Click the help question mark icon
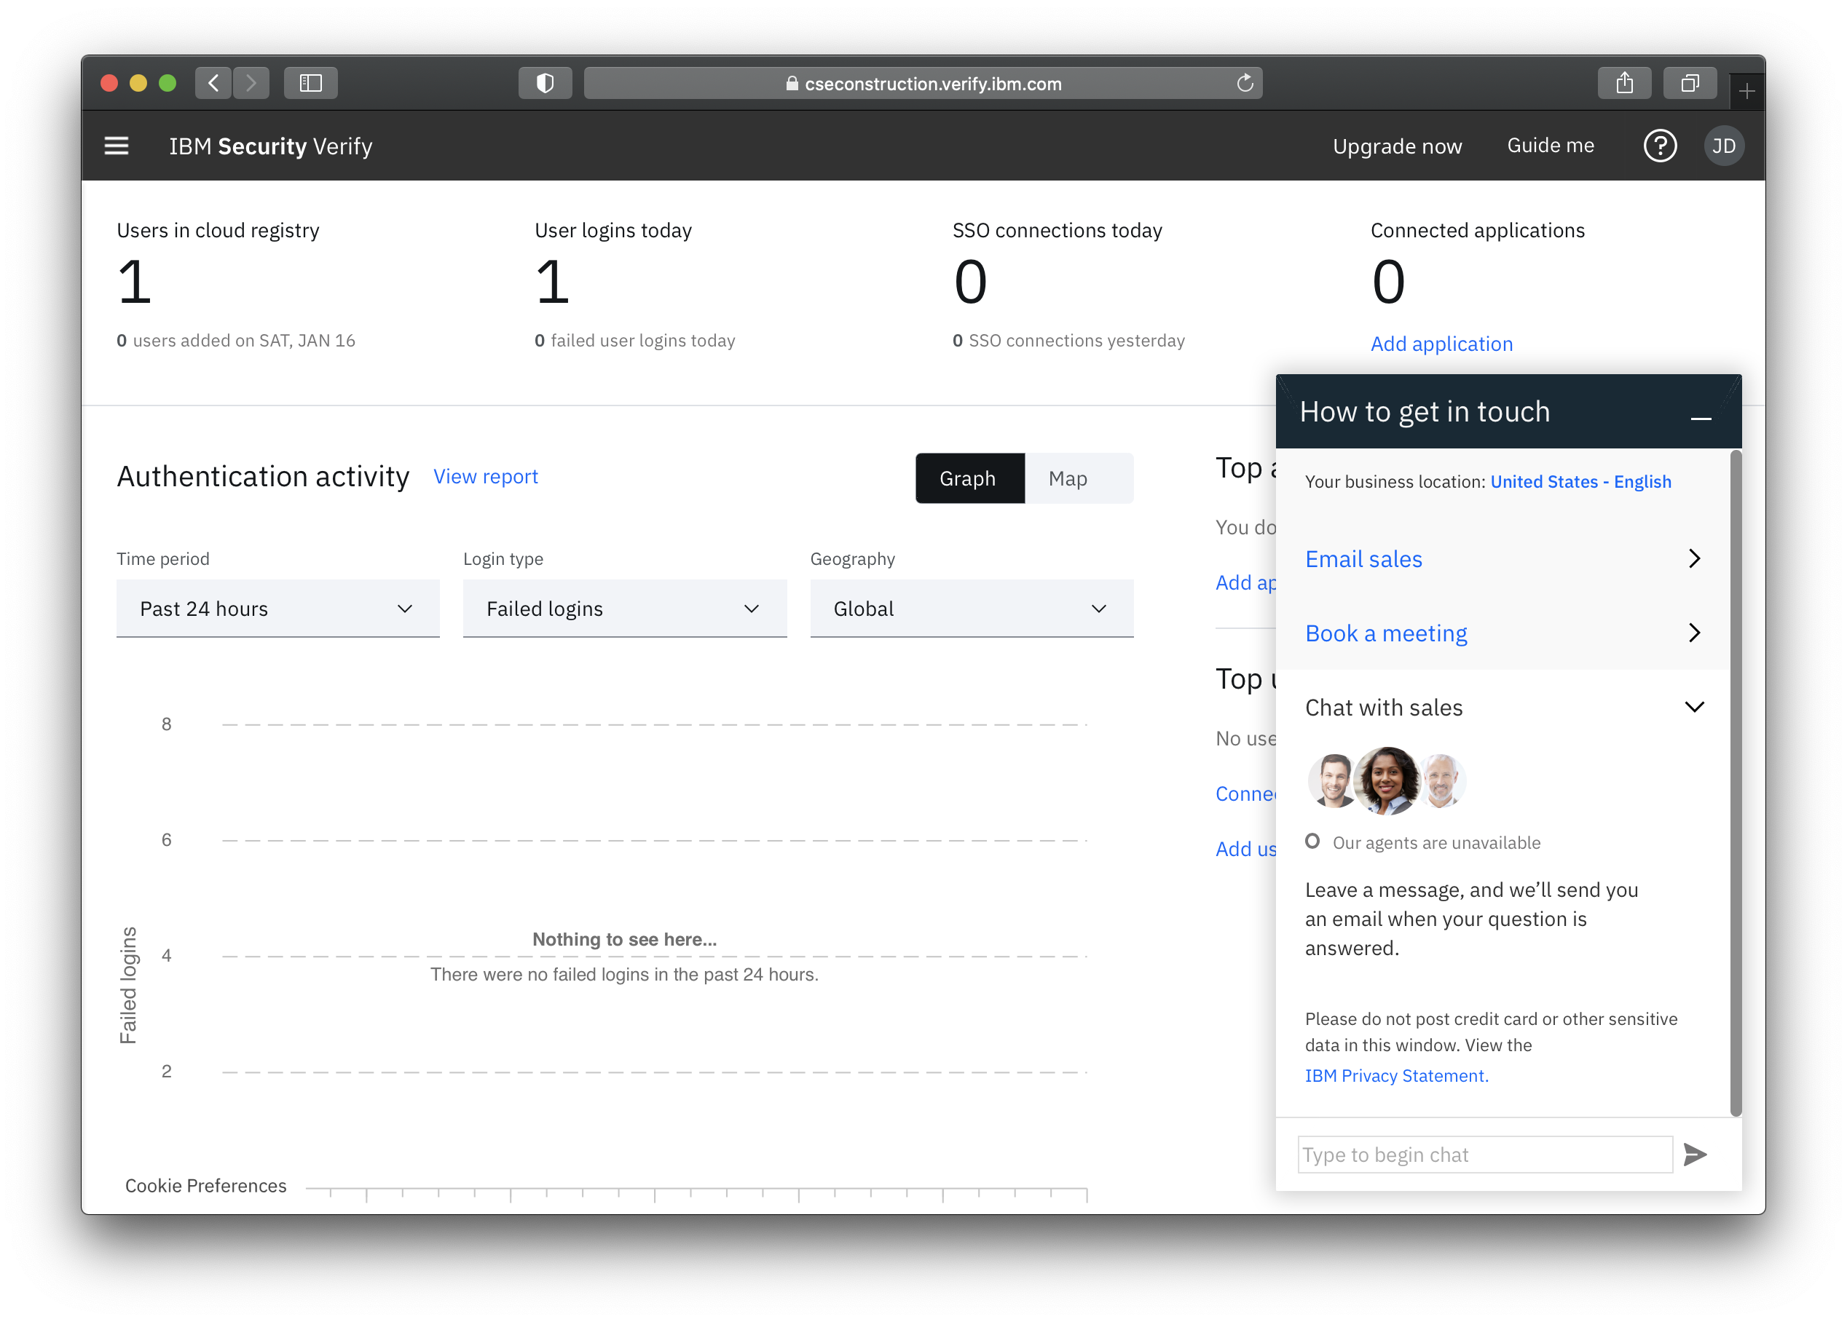The height and width of the screenshot is (1322, 1847). (1659, 146)
